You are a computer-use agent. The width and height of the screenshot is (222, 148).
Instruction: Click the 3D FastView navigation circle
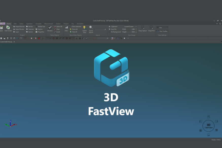tap(208, 126)
